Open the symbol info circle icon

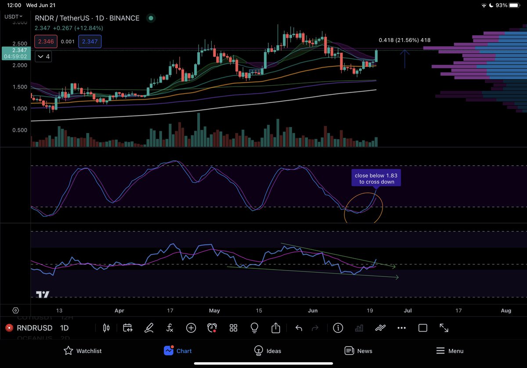[338, 328]
